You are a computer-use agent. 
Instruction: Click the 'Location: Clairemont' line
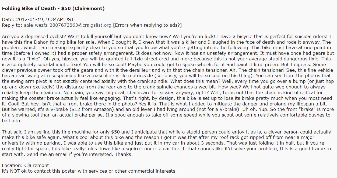coord(26,165)
